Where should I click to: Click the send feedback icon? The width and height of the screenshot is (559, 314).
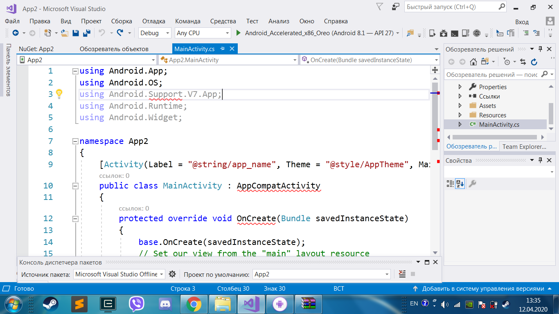pyautogui.click(x=395, y=7)
